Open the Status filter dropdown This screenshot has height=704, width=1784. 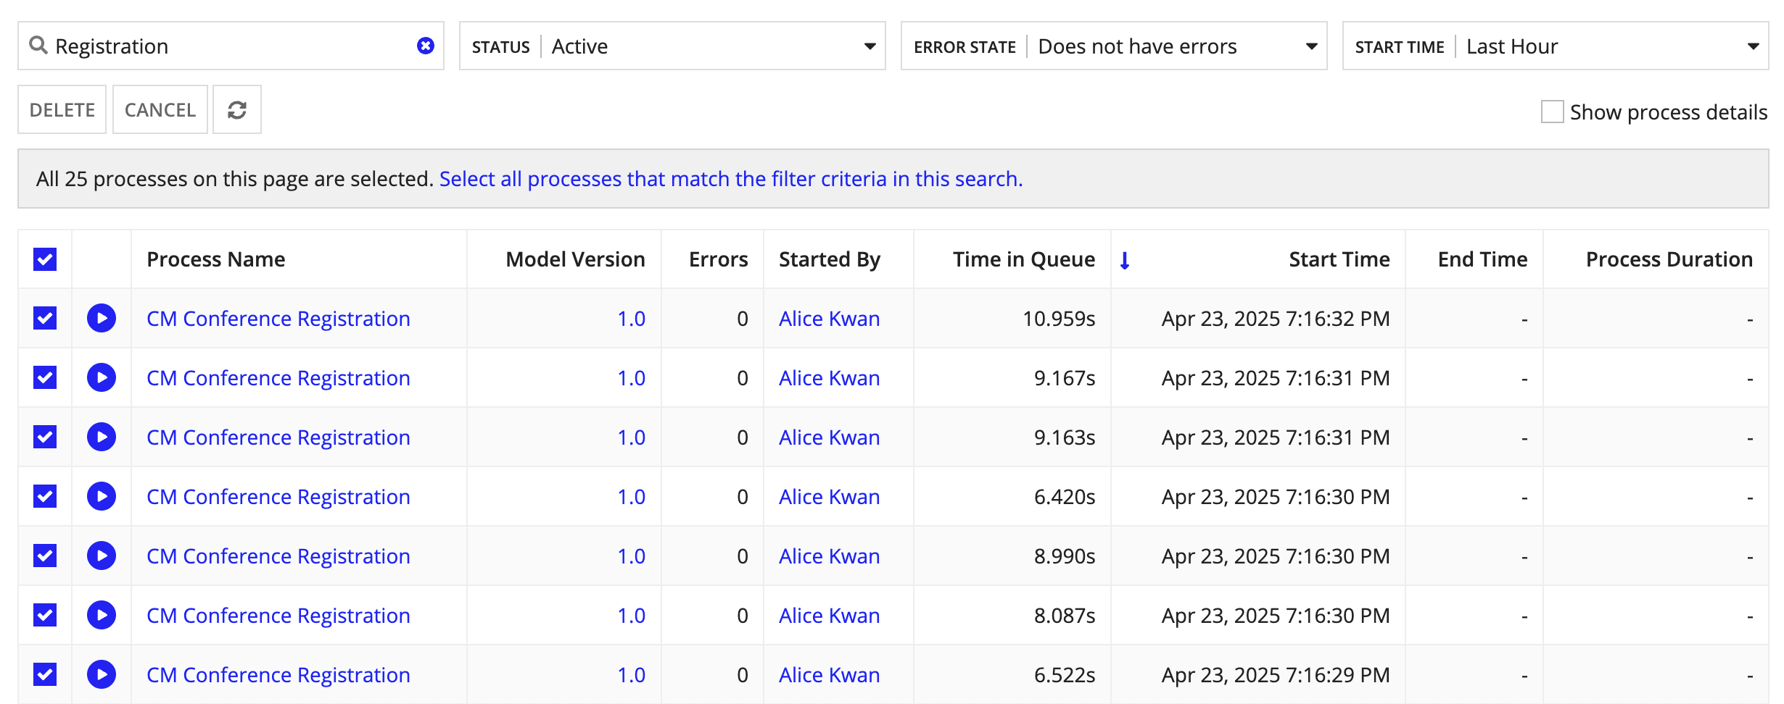[x=672, y=46]
